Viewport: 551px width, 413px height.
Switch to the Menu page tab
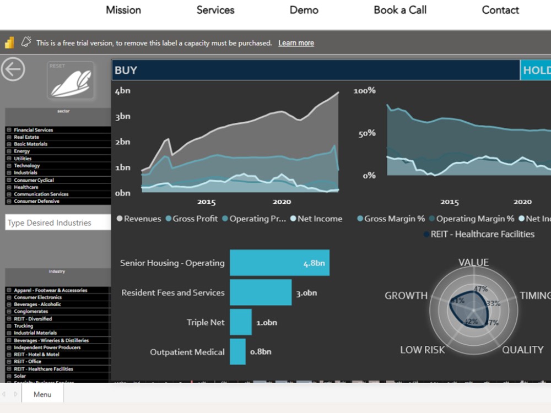click(42, 394)
